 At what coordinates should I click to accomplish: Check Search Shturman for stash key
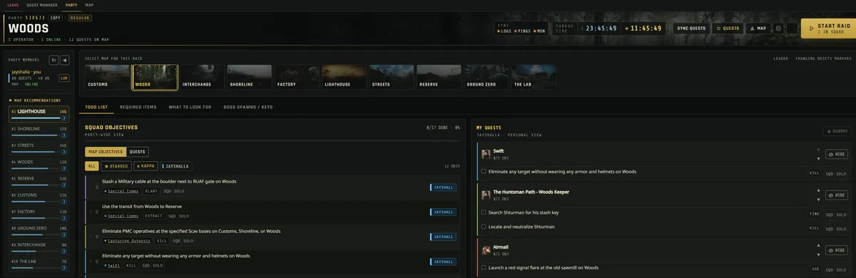point(484,212)
